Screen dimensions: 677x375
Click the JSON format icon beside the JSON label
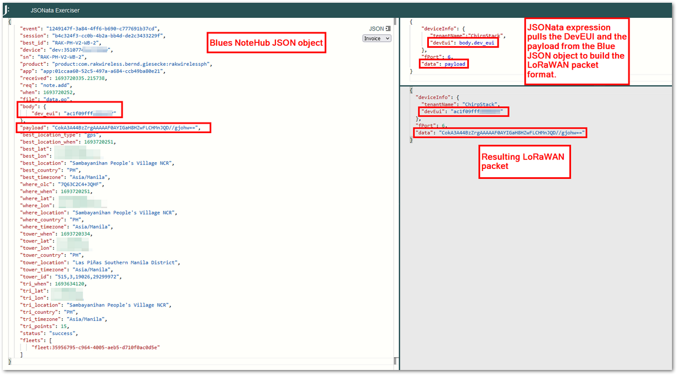[x=388, y=28]
